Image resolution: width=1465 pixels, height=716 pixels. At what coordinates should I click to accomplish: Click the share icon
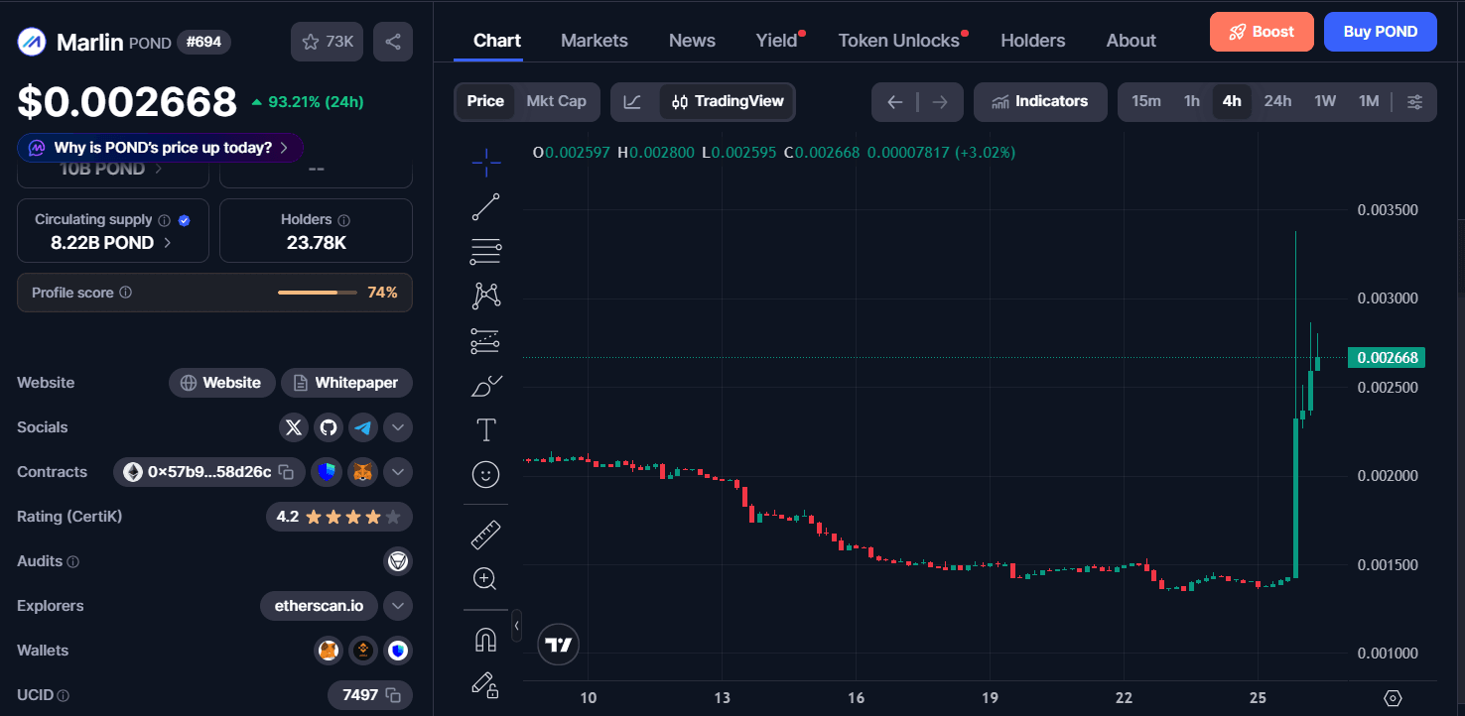pos(393,42)
